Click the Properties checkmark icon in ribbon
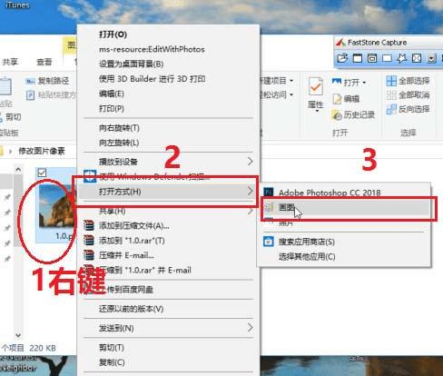Image resolution: width=443 pixels, height=376 pixels. (x=316, y=86)
